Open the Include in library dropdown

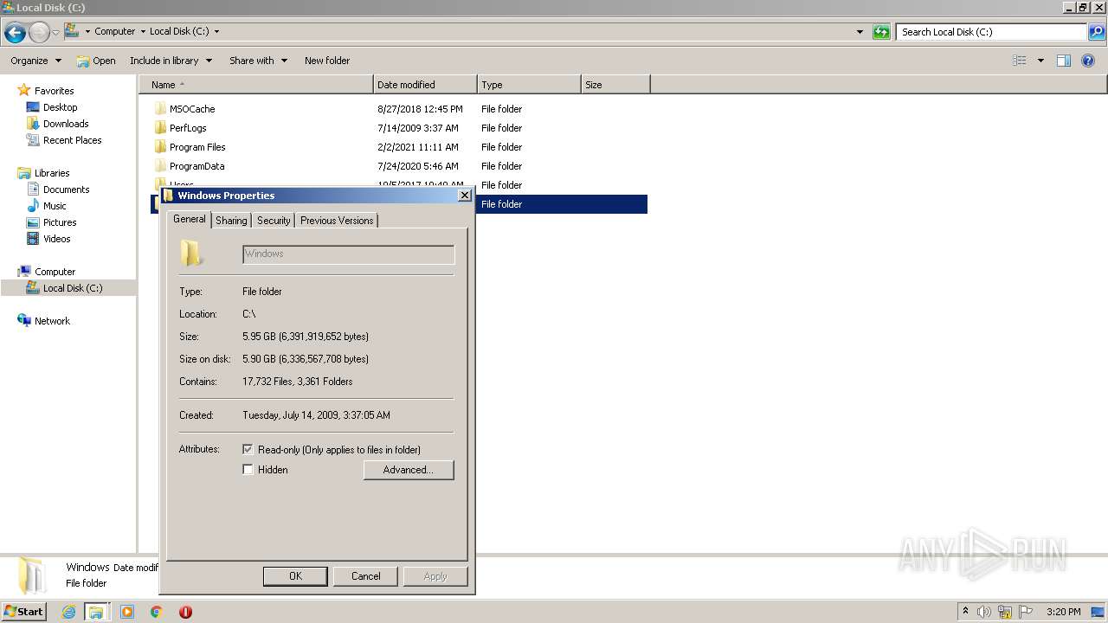(x=171, y=61)
